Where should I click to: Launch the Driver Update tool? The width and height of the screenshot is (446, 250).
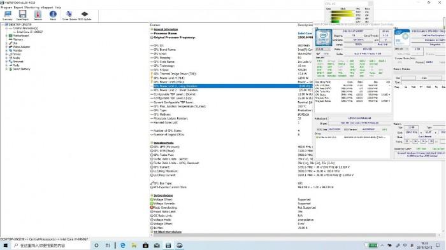point(69,15)
